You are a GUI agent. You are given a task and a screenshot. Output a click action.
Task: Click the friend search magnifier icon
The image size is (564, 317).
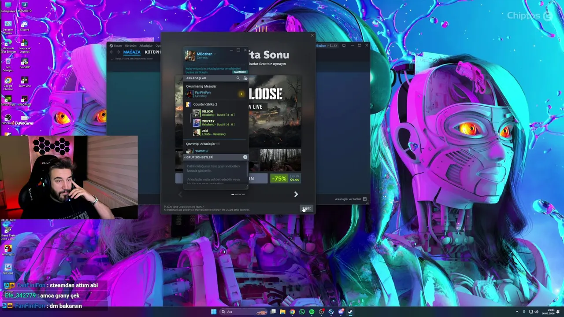(238, 78)
